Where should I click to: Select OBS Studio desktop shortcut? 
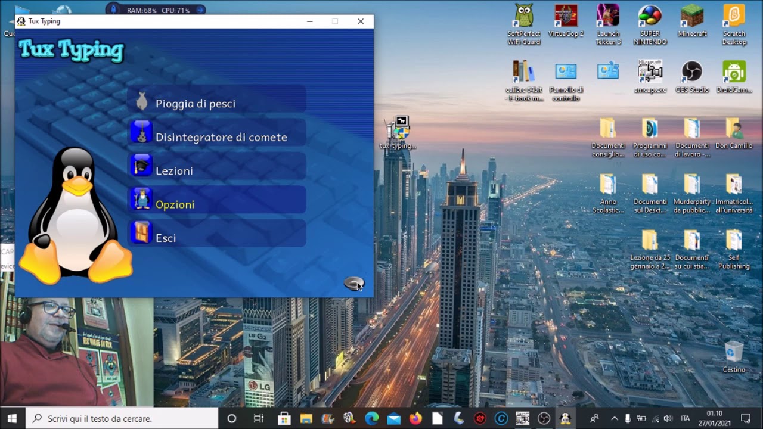click(692, 76)
